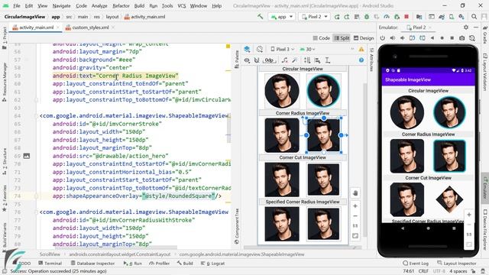The width and height of the screenshot is (489, 275).
Task: Click the Make Project hammer icon
Action: coord(260,17)
